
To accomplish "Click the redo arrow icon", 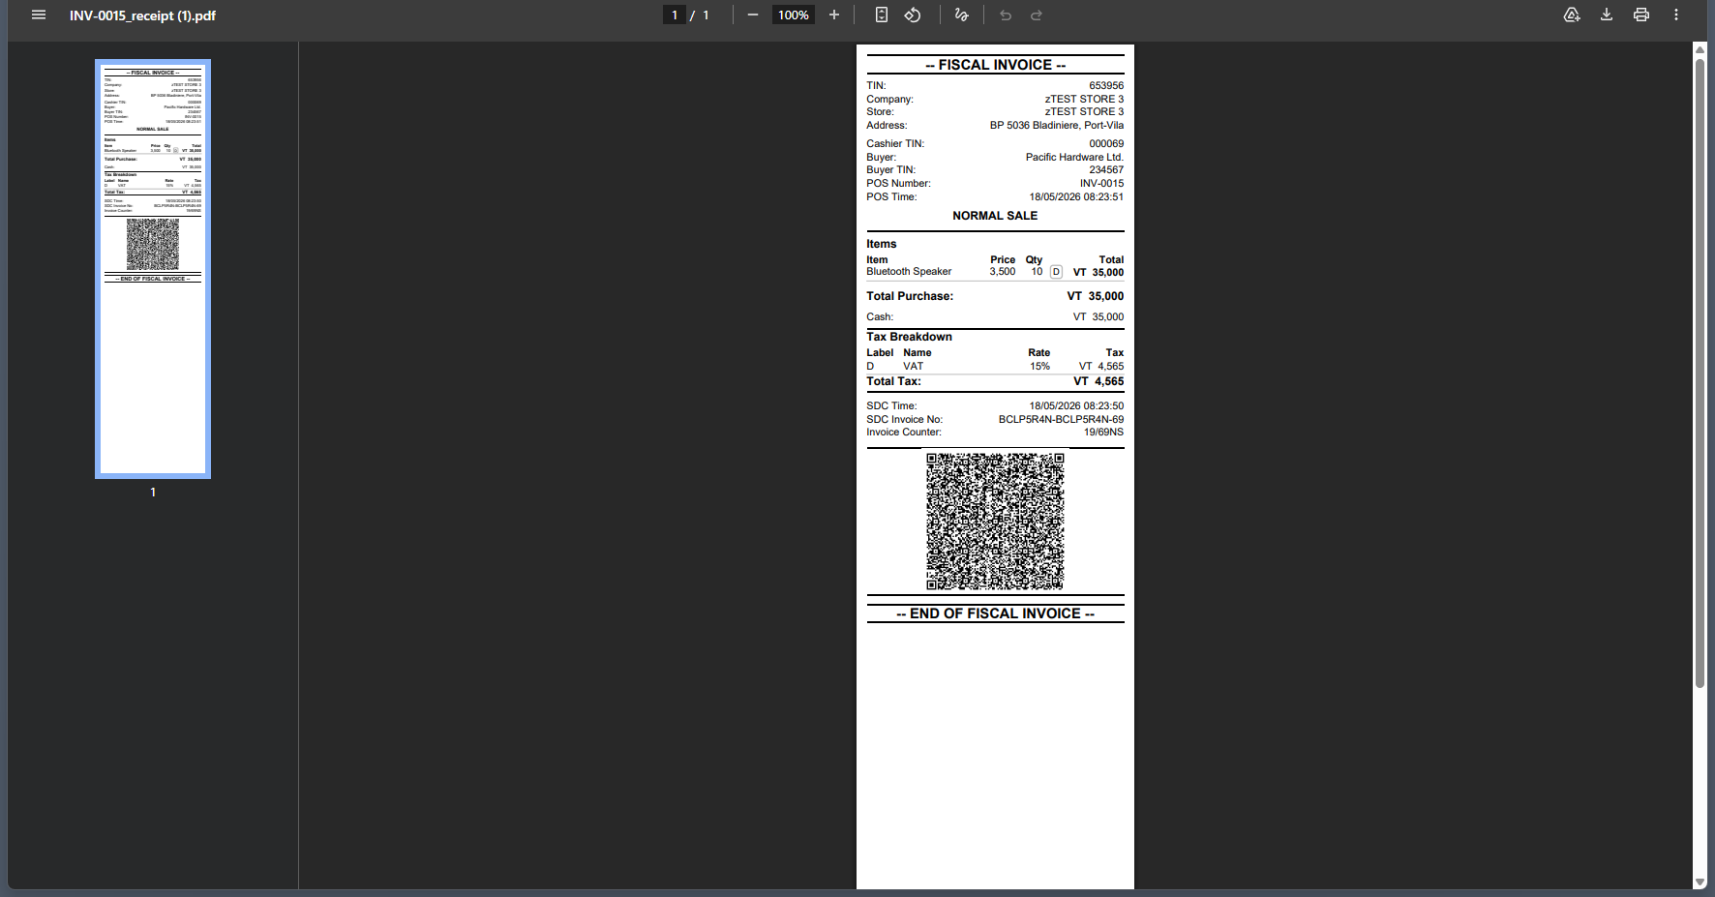I will [x=1037, y=15].
